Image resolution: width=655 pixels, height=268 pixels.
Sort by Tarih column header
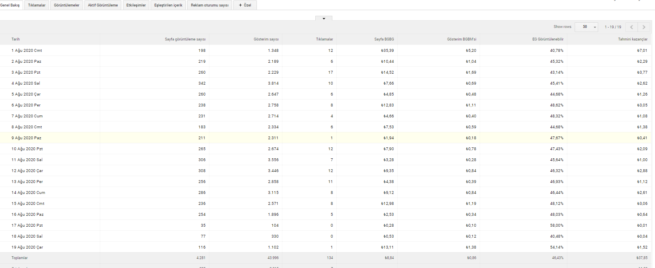point(15,39)
